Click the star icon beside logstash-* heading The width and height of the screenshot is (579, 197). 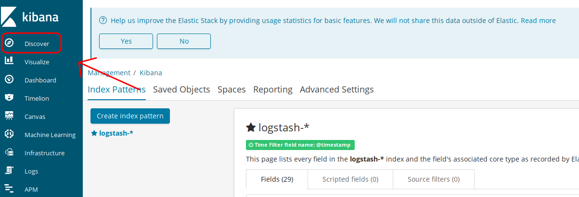[251, 127]
